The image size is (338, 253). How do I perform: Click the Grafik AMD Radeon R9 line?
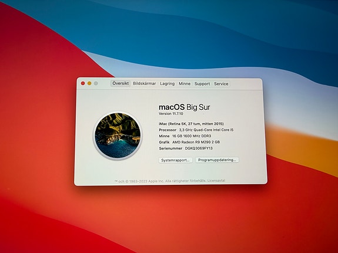pyautogui.click(x=189, y=142)
